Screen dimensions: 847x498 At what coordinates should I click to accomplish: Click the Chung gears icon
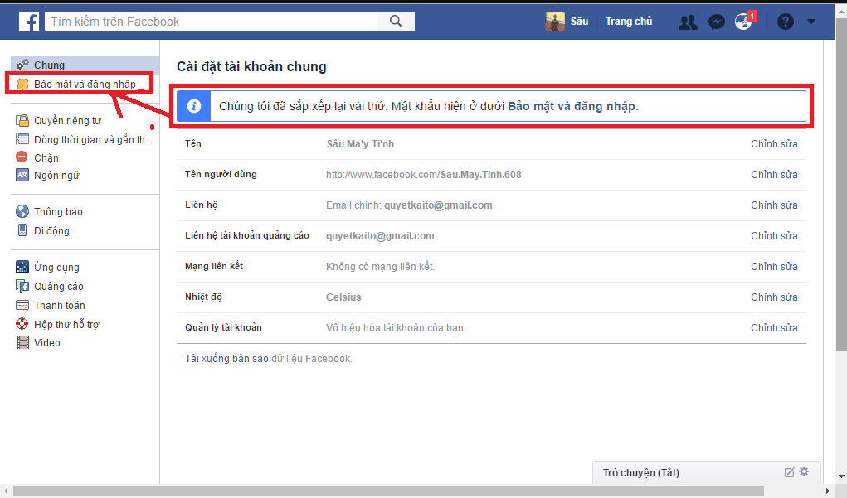(x=22, y=65)
